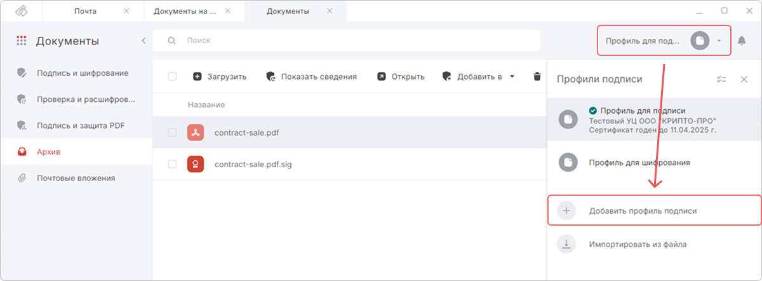Click the Проверка и расшифровка shield icon
The image size is (762, 281).
coord(22,99)
